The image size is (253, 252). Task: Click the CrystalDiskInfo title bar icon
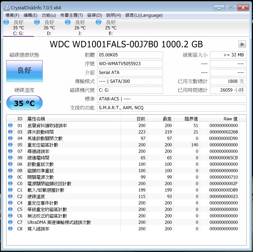point(7,8)
